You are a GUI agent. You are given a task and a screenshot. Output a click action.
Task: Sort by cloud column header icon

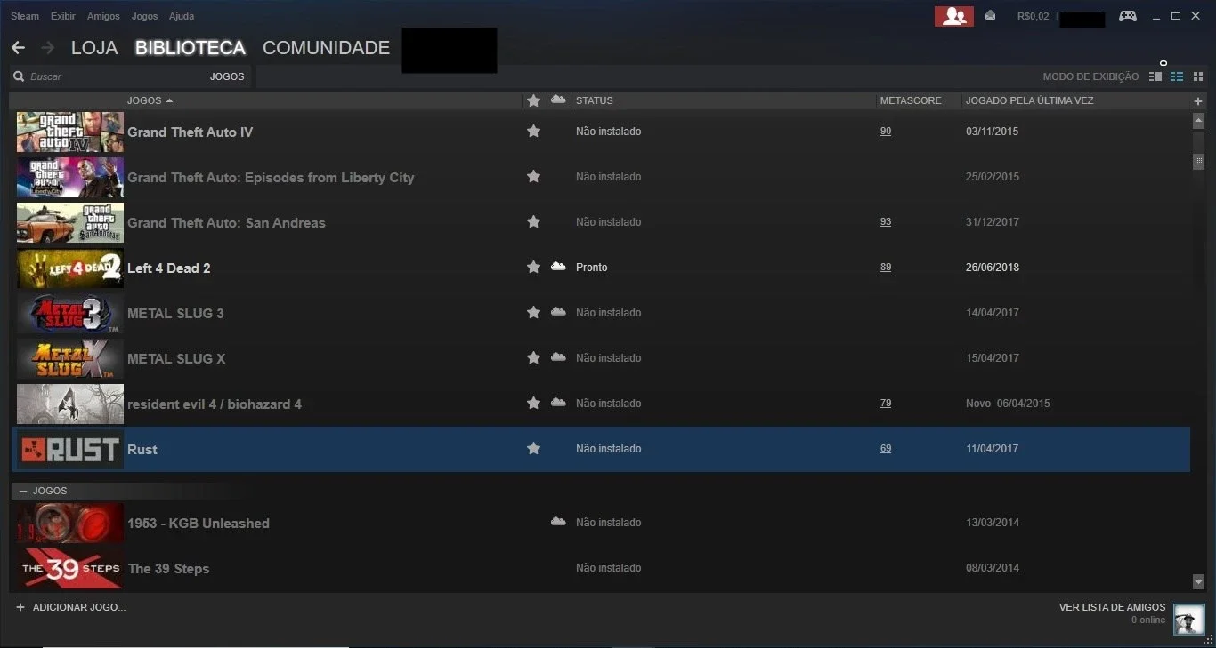(558, 100)
